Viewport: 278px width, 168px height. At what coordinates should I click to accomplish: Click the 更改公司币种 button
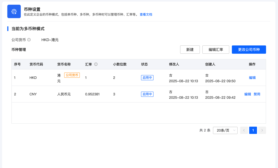[249, 50]
